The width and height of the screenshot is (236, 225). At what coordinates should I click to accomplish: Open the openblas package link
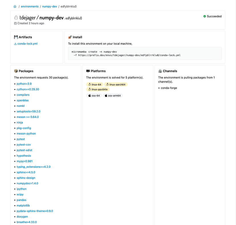point(23,100)
